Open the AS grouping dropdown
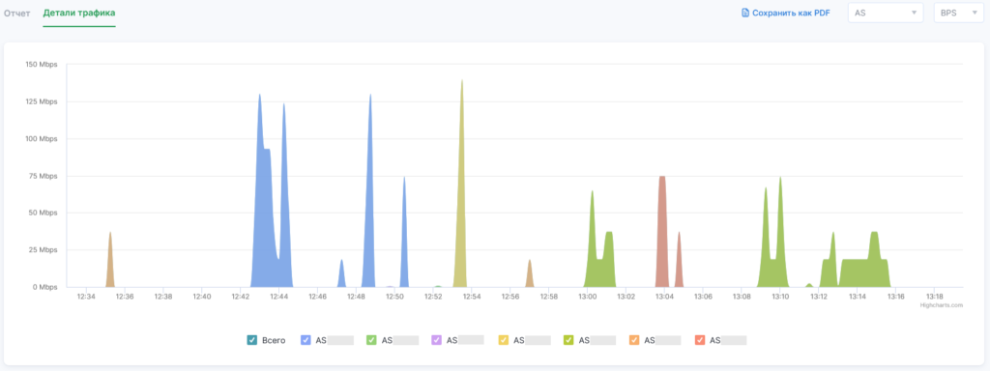The image size is (990, 371). point(886,13)
